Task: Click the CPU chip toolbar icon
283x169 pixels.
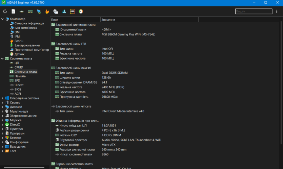Action: pyautogui.click(x=22, y=11)
